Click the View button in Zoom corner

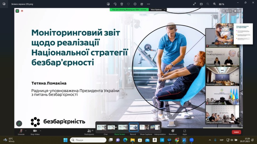(237, 11)
